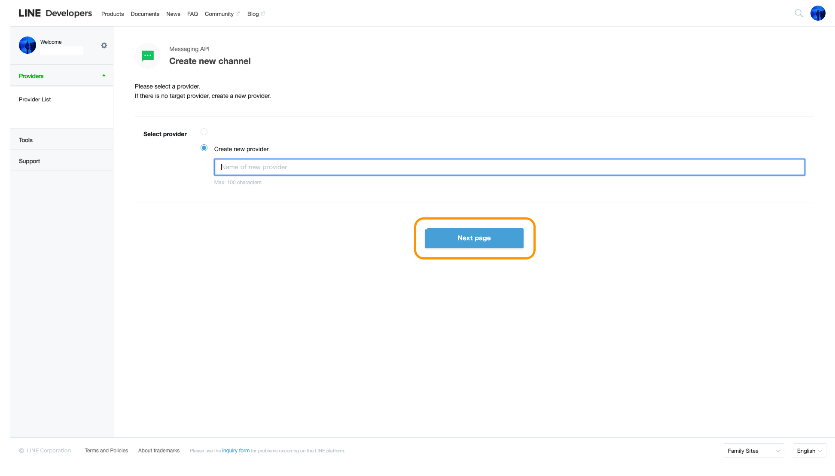Viewport: 835px width, 476px height.
Task: Open account settings gear icon
Action: 104,46
